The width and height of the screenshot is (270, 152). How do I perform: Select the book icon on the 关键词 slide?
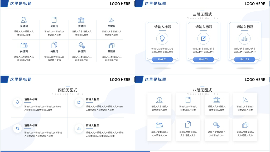pos(54,20)
